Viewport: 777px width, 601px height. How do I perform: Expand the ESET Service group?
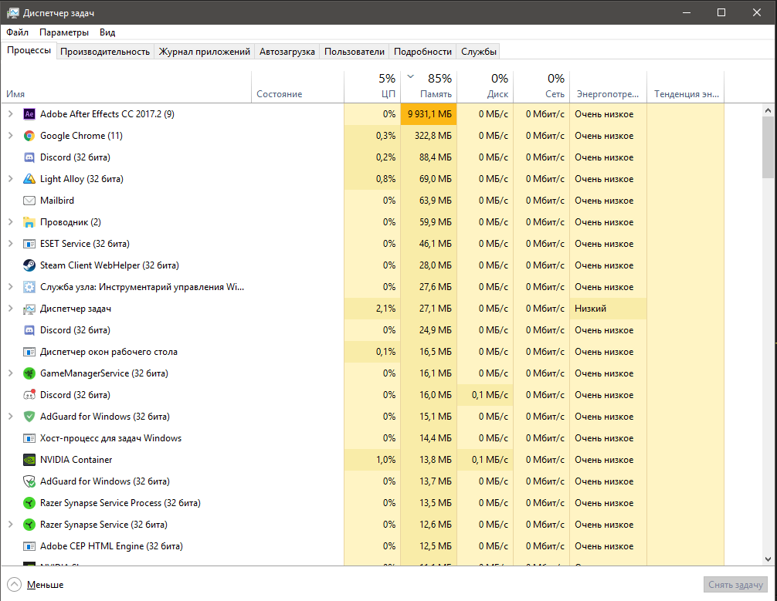[x=10, y=244]
